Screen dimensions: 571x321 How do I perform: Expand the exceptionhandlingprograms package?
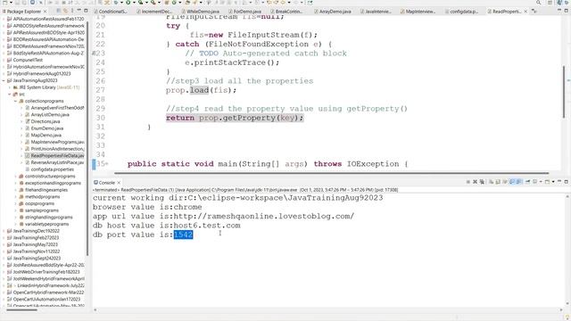coord(16,183)
